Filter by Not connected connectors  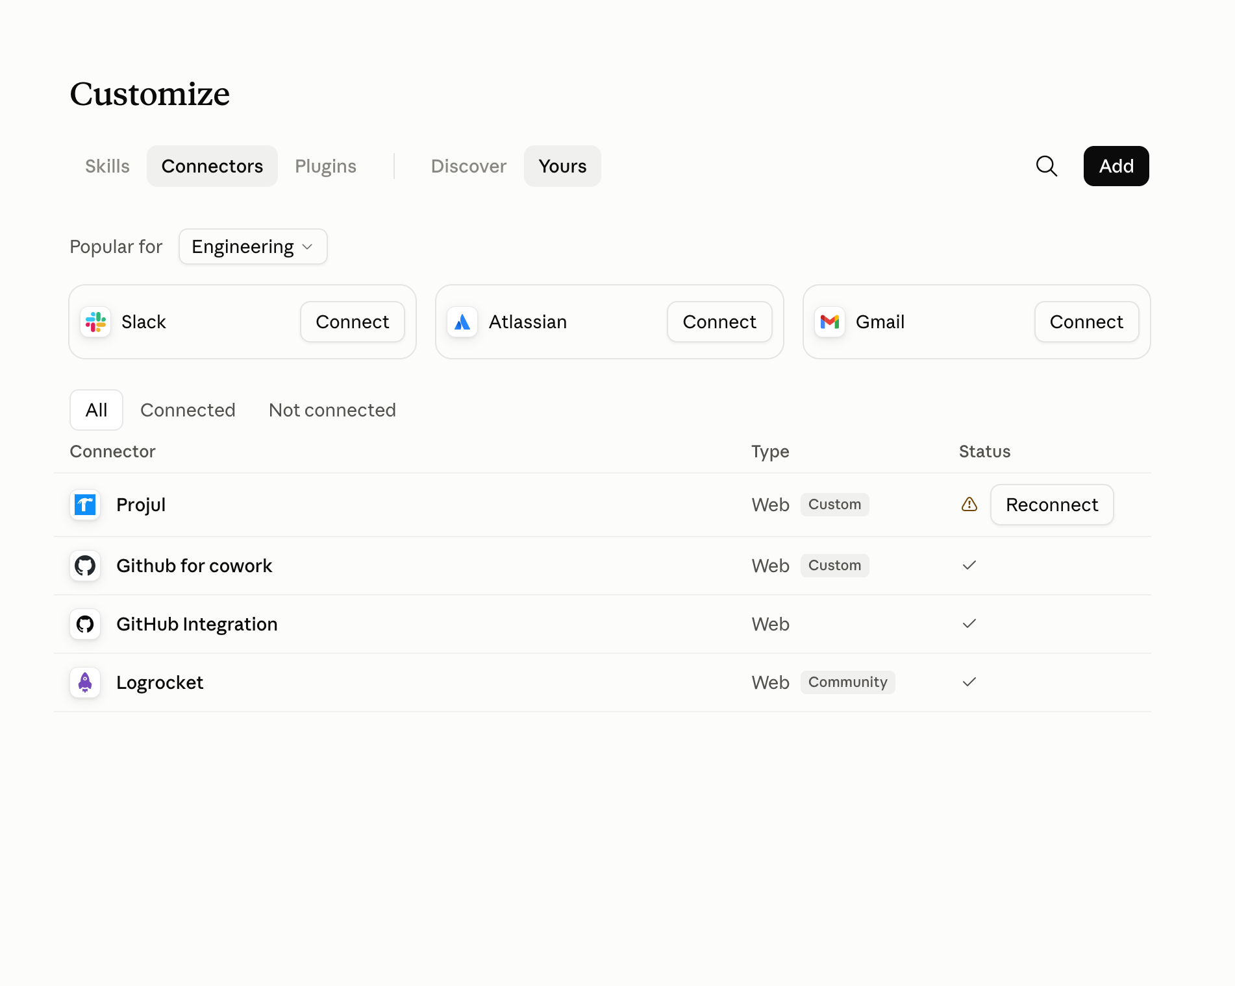332,410
